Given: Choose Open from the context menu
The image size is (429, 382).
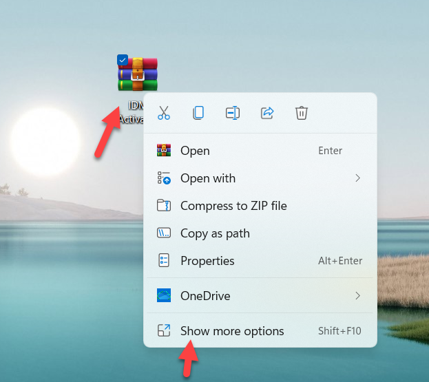Looking at the screenshot, I should tap(195, 151).
